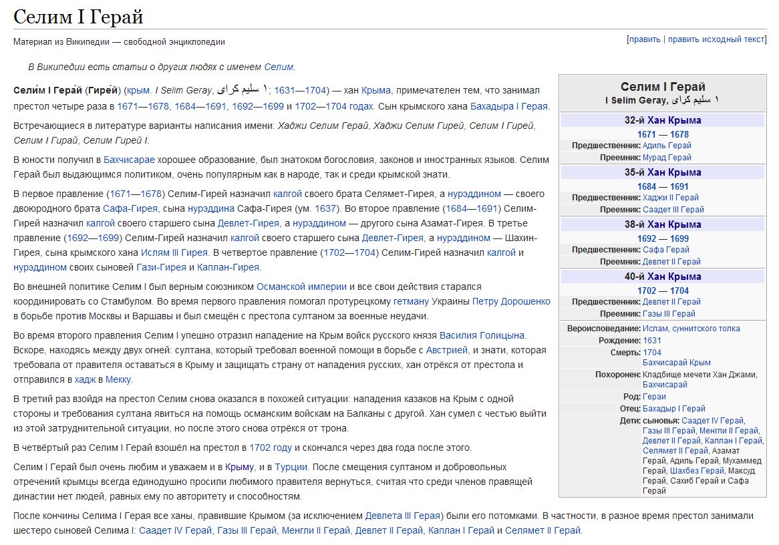
Task: Click 'Петру Дорошенко' link
Action: (x=511, y=301)
